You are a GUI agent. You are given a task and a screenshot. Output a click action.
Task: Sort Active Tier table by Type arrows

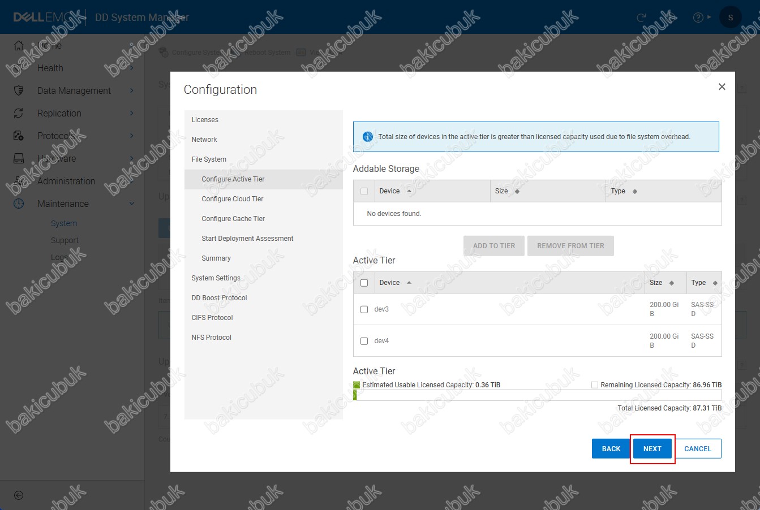(x=715, y=283)
